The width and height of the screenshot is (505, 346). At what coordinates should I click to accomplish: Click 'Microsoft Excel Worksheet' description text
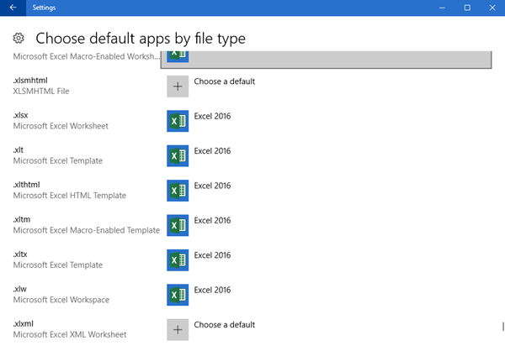tap(61, 126)
